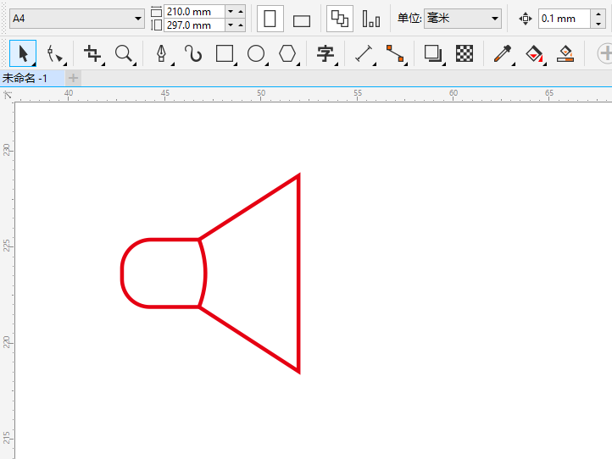The image size is (612, 459).
Task: Select the Rectangle tool
Action: 225,54
